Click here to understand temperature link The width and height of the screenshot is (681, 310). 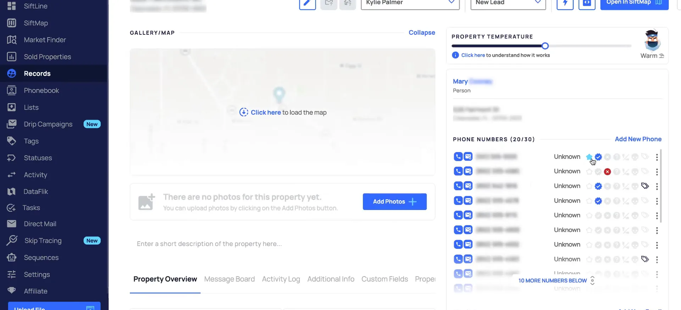(473, 55)
